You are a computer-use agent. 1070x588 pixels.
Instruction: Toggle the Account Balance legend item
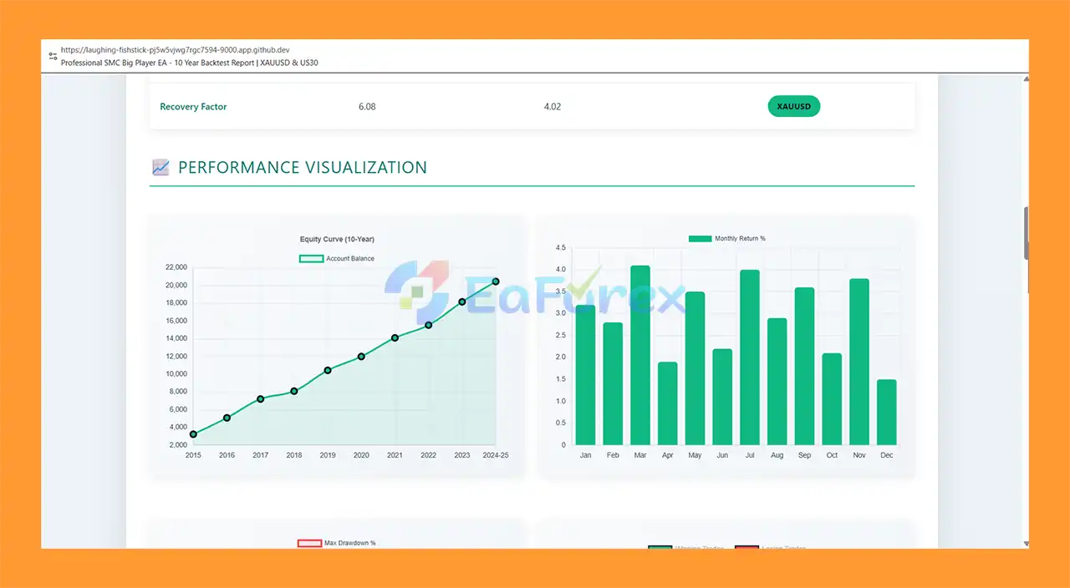337,259
